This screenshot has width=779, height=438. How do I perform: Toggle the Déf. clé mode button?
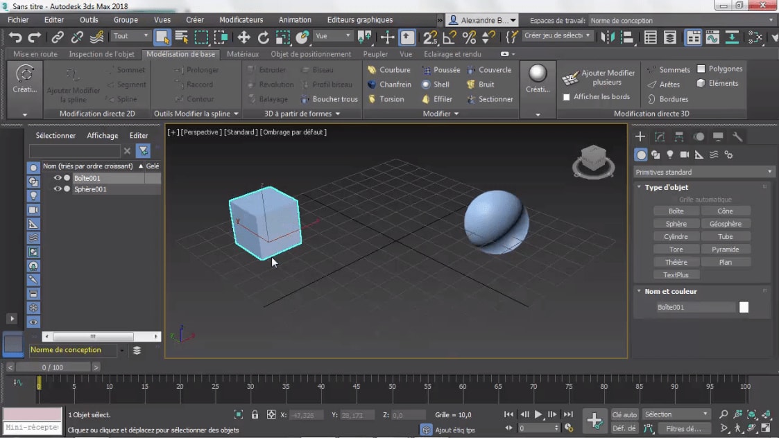[x=624, y=428]
